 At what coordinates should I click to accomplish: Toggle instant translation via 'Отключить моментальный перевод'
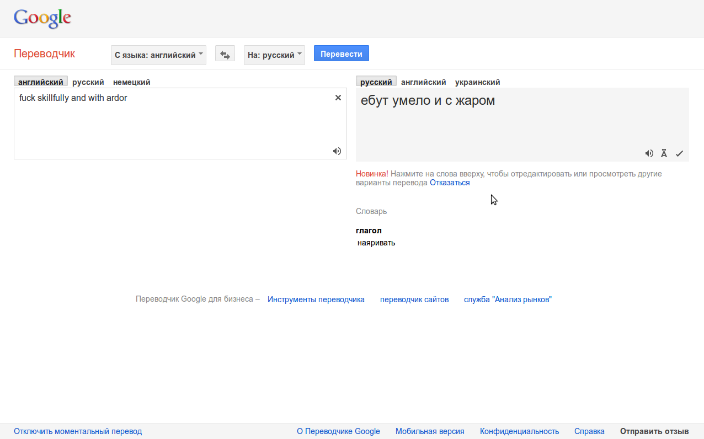pos(78,431)
